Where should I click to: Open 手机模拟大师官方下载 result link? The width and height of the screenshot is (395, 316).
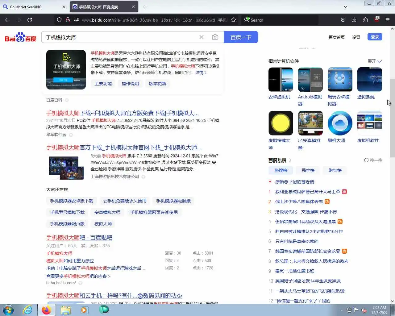click(124, 147)
